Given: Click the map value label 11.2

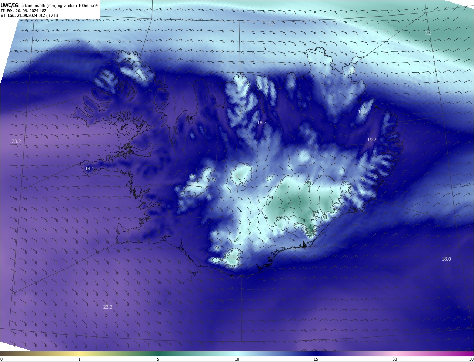Looking at the screenshot, I should coord(363,111).
